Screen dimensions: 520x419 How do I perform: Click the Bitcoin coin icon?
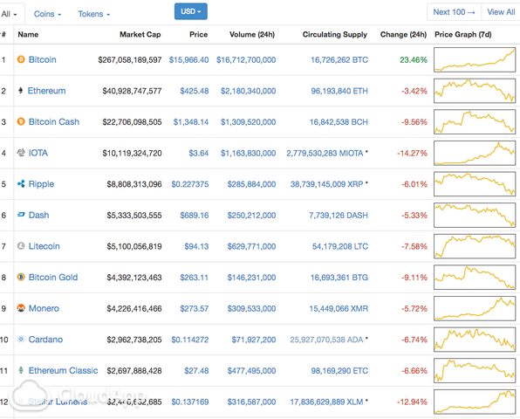(x=21, y=59)
